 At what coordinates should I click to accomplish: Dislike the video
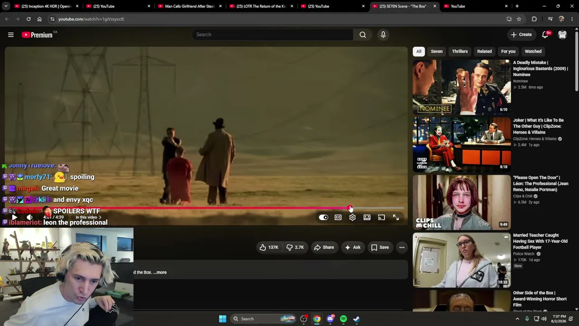click(295, 247)
